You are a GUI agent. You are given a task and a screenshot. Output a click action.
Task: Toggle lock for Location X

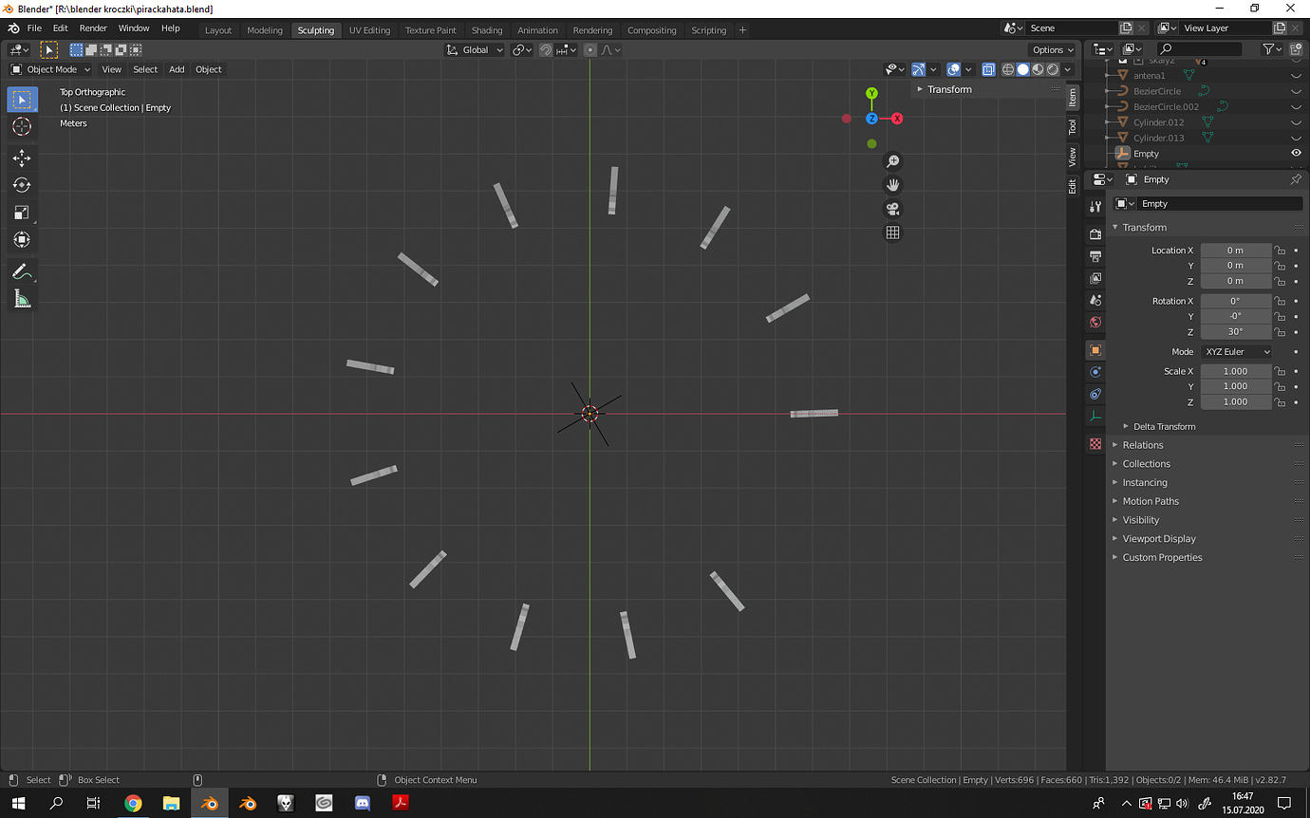(1280, 251)
